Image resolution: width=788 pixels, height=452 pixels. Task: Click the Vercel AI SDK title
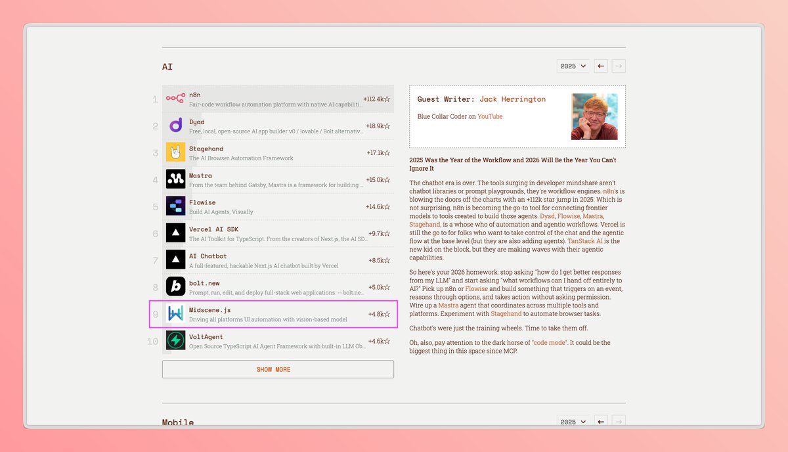click(x=214, y=229)
